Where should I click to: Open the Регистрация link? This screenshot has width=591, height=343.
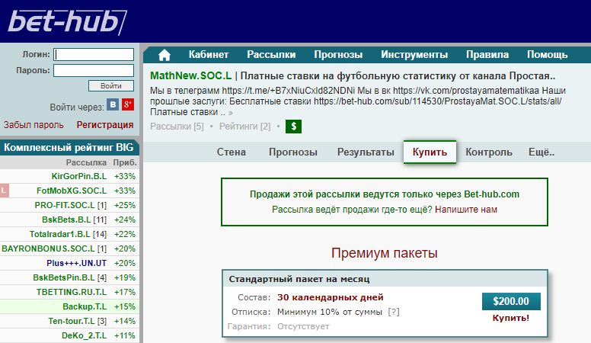coord(105,125)
